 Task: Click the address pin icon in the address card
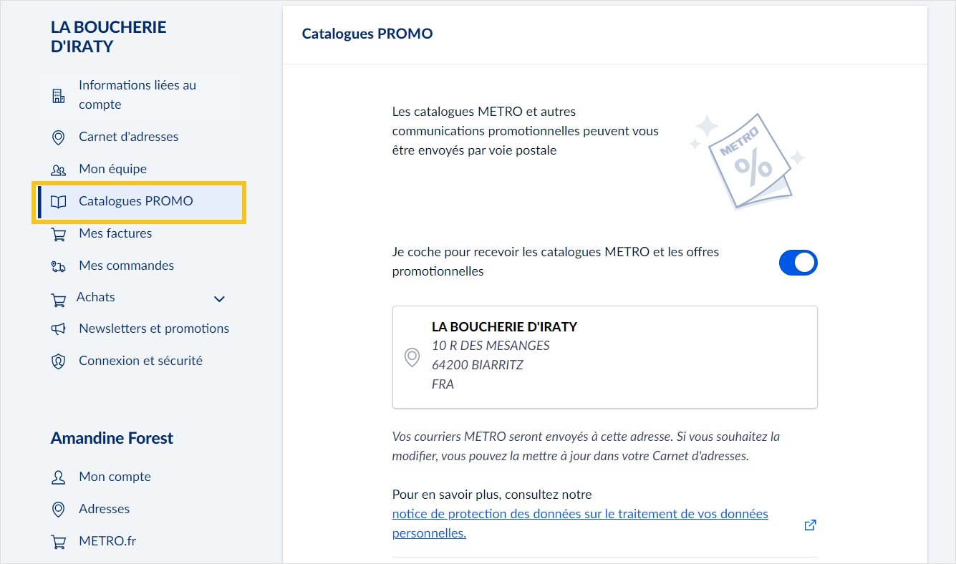point(412,356)
